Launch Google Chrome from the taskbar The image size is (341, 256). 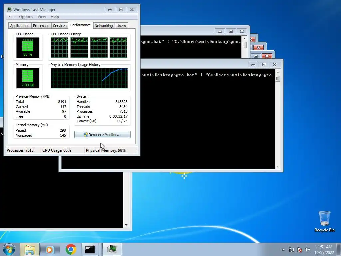click(71, 249)
